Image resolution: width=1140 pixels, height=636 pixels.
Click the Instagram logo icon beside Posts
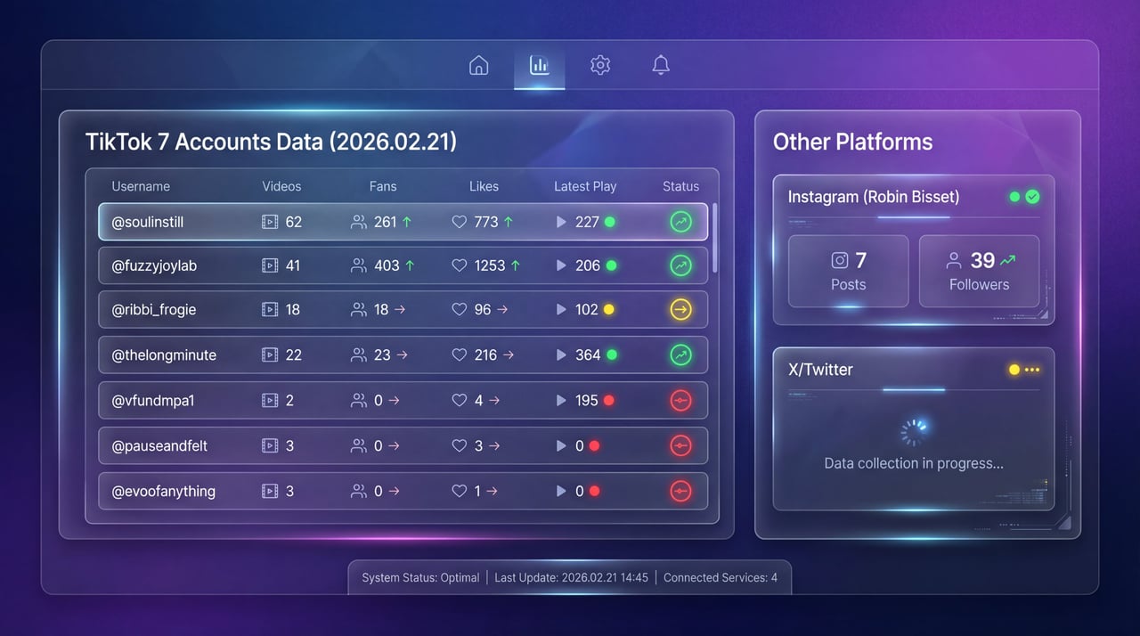click(x=839, y=260)
